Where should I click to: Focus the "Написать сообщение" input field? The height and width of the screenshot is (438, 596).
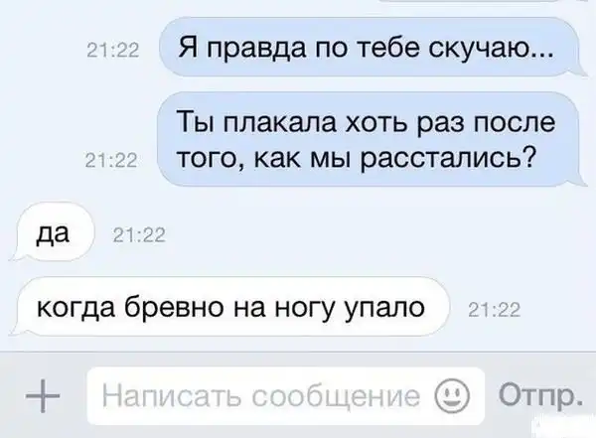pos(286,396)
